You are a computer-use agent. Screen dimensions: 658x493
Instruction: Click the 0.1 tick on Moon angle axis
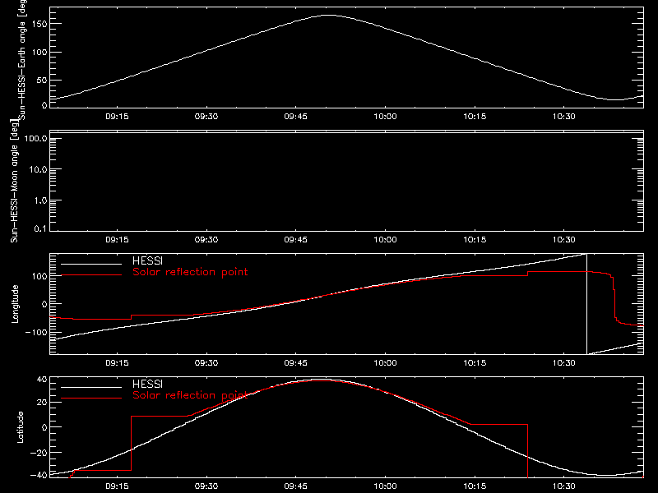pyautogui.click(x=40, y=229)
